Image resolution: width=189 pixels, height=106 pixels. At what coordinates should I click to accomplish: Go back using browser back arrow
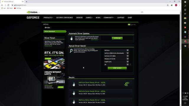[2, 5]
